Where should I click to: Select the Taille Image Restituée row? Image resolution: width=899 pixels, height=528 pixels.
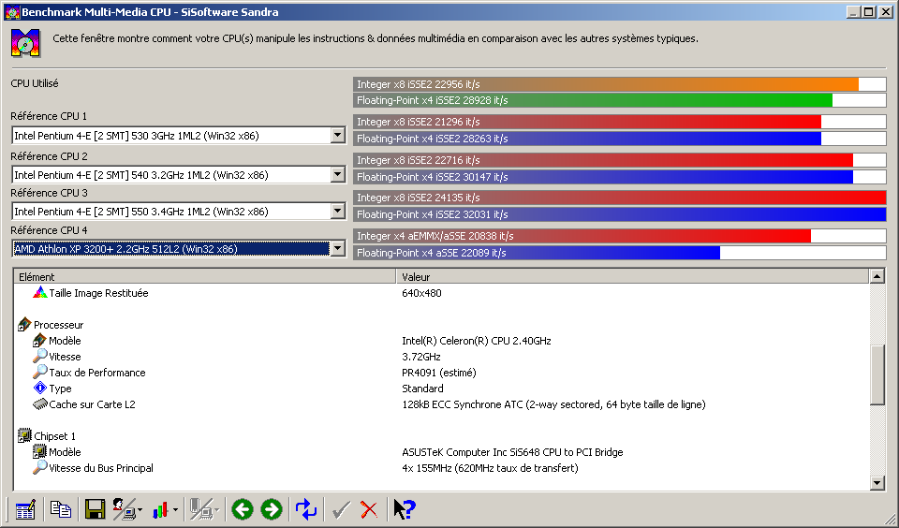(x=441, y=293)
